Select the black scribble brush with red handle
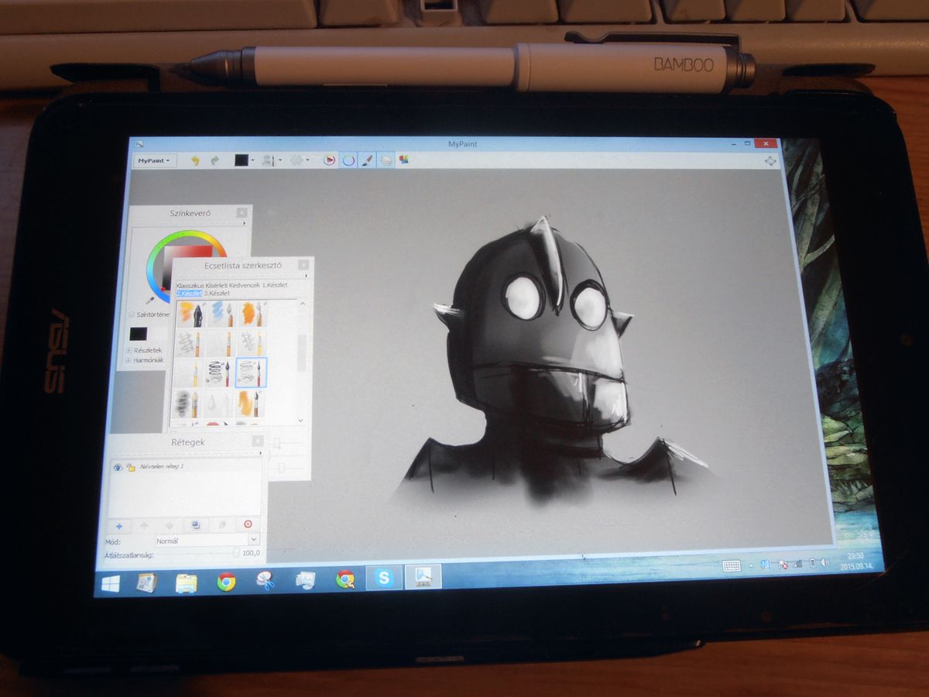This screenshot has width=929, height=697. coord(220,373)
